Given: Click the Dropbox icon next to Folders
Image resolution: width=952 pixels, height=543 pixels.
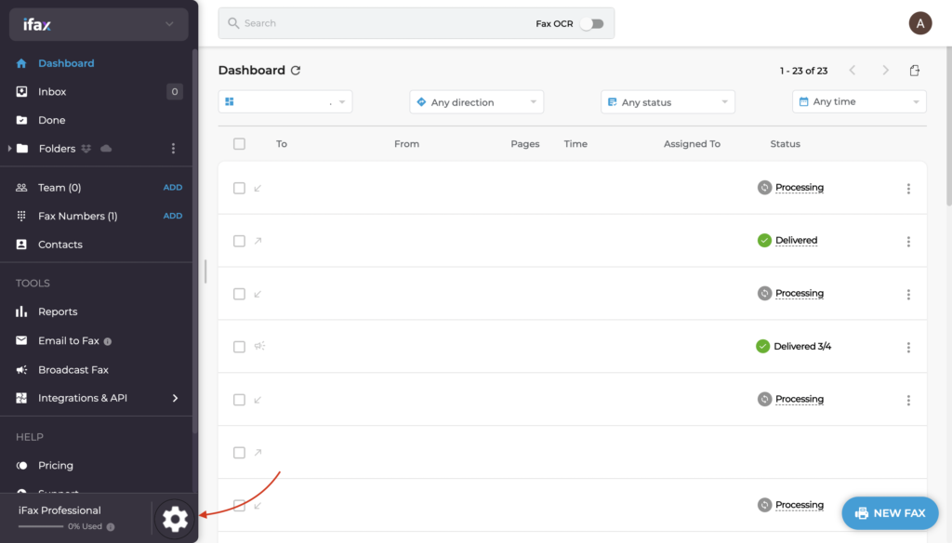Looking at the screenshot, I should 86,148.
